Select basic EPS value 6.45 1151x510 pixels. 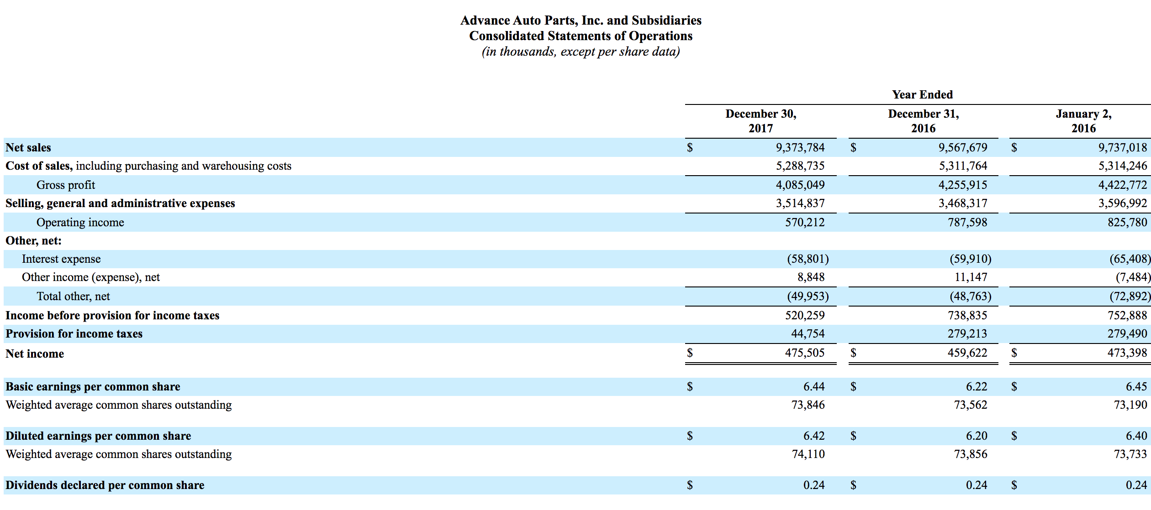click(x=1136, y=387)
